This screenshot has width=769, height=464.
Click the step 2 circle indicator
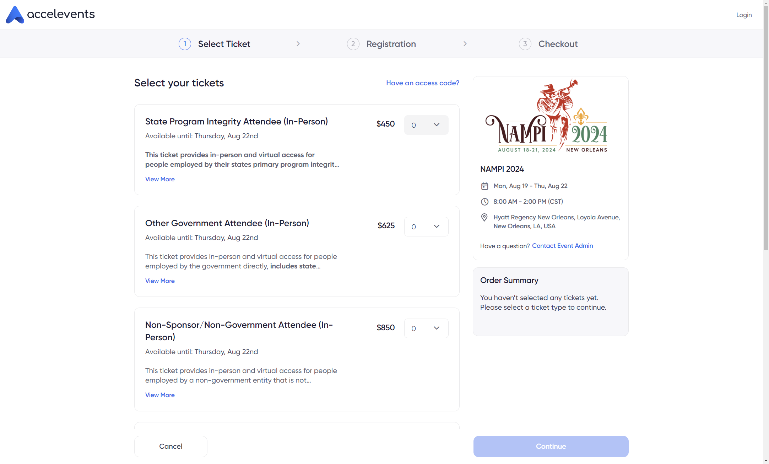353,44
